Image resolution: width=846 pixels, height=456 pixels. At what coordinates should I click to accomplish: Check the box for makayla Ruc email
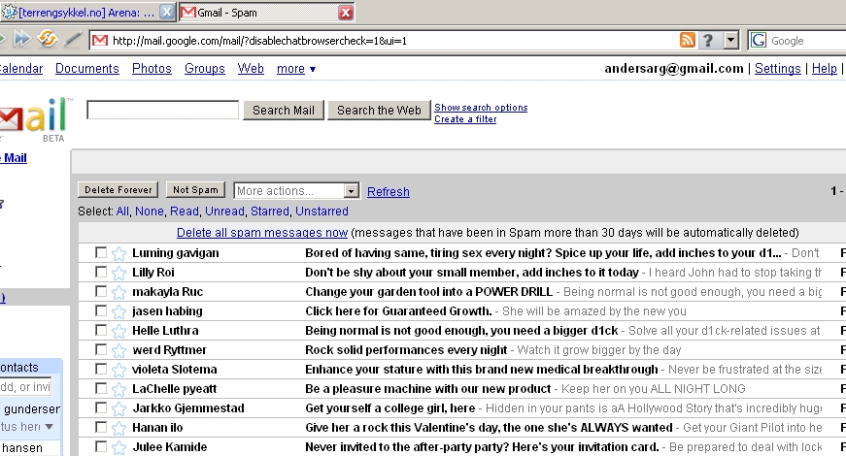(x=100, y=291)
